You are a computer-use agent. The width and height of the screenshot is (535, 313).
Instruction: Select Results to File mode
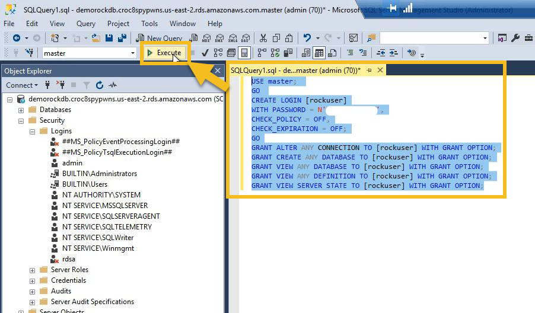[332, 53]
